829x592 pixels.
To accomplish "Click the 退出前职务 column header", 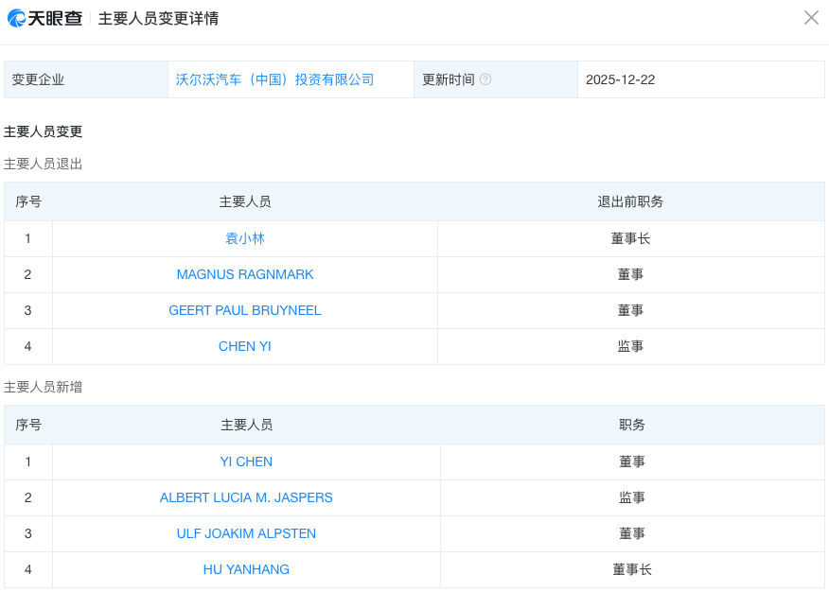I will (630, 201).
